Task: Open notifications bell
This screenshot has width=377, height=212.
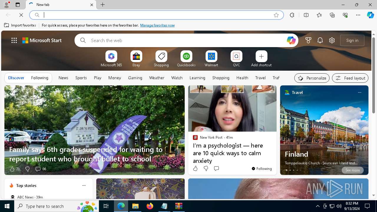Action: point(320,40)
